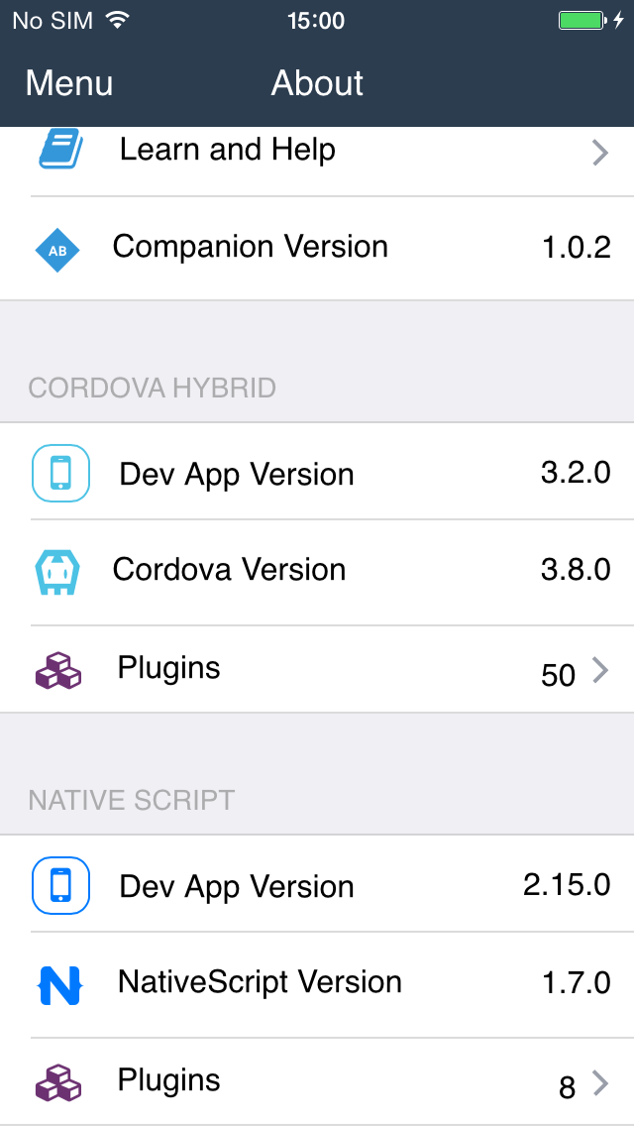634x1126 pixels.
Task: Tap the Native Script Plugins cubes icon
Action: click(x=58, y=1082)
